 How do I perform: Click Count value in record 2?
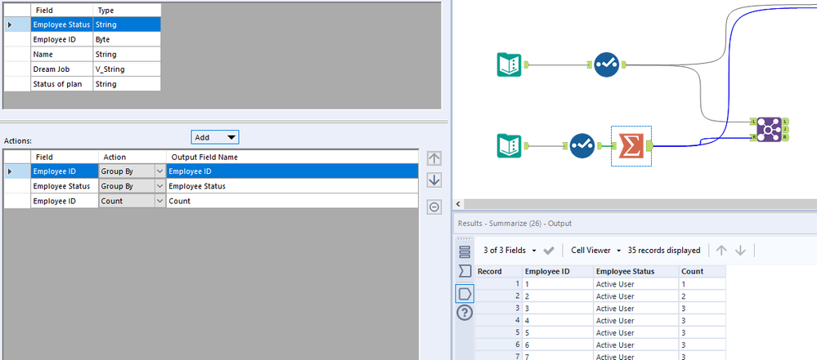(703, 296)
